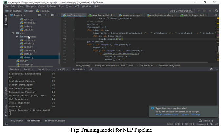Hide the Terminal panel with minus icon
This screenshot has width=223, height=135.
tap(217, 69)
